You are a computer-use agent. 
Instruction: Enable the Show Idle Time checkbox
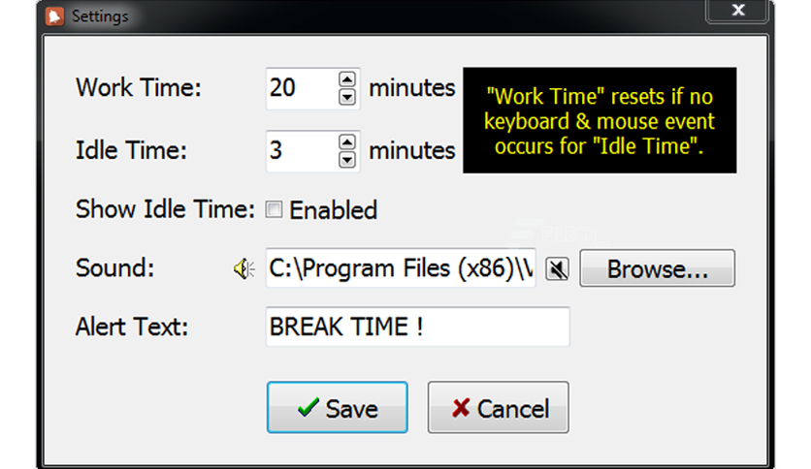[274, 209]
